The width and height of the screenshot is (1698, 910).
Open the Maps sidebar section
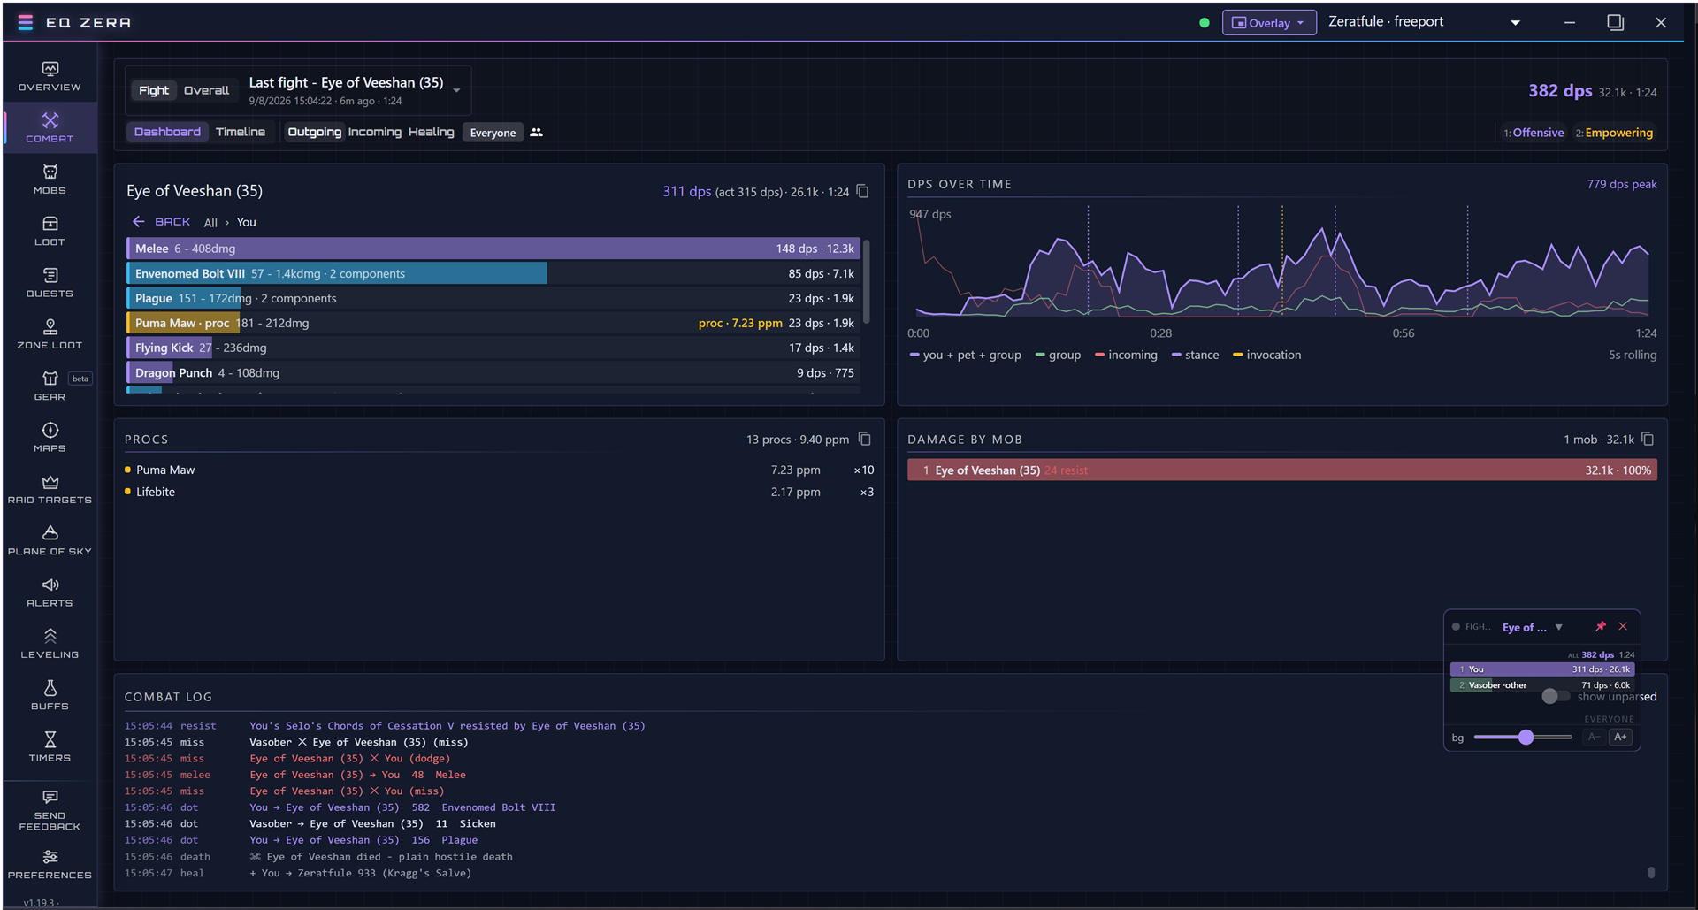coord(50,438)
